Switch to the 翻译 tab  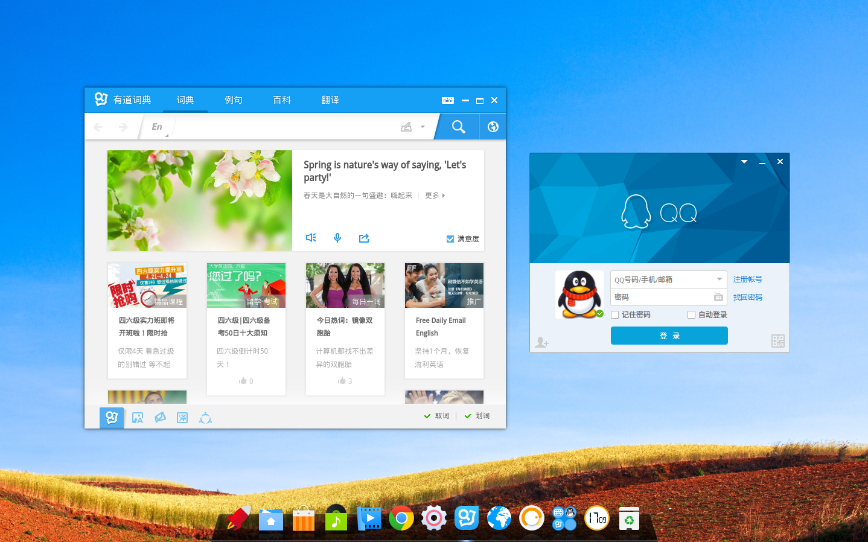pos(330,100)
